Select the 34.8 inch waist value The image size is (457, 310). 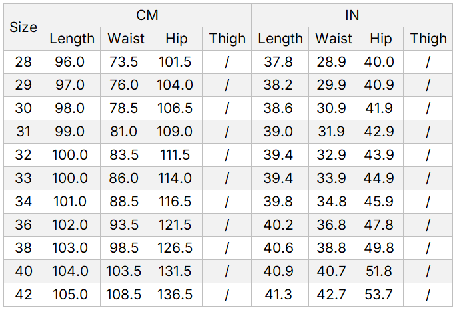point(331,202)
